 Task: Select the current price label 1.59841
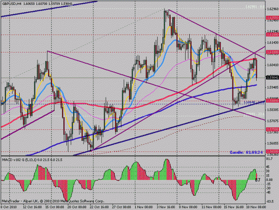pos(272,77)
